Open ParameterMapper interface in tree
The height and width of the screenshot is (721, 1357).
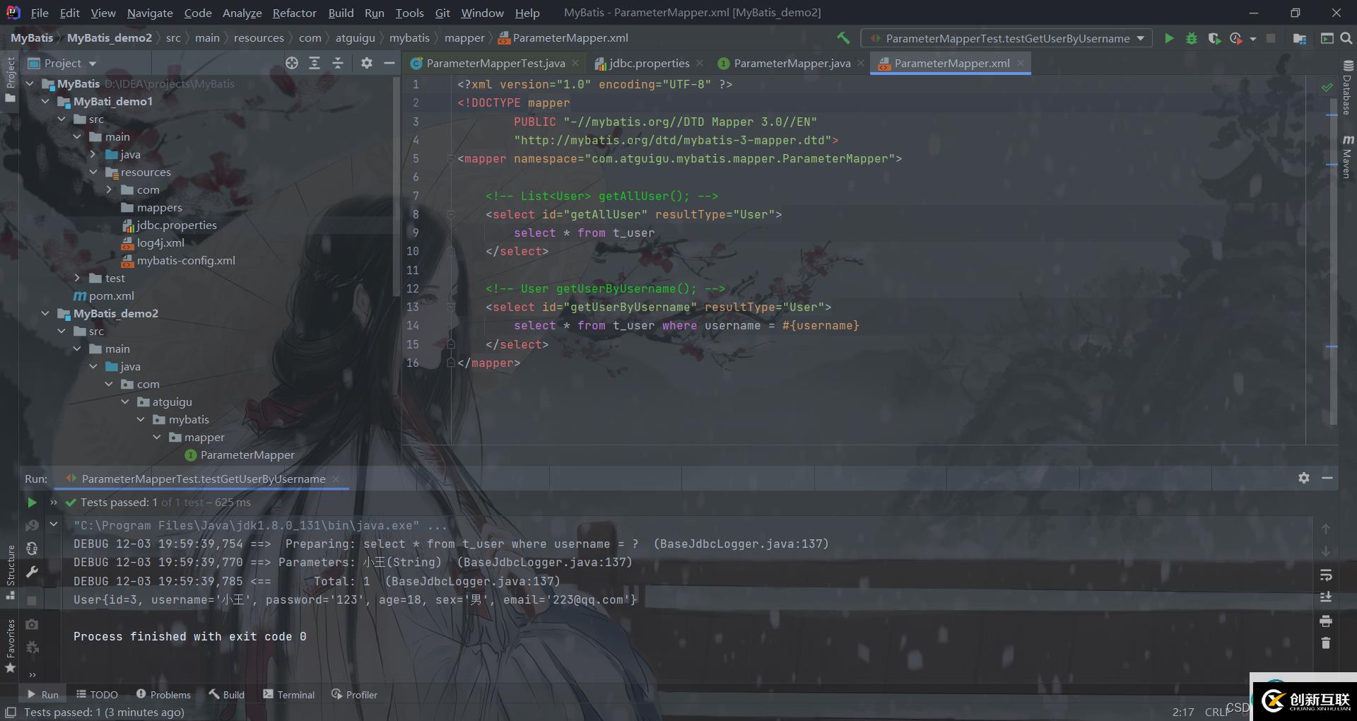click(240, 455)
